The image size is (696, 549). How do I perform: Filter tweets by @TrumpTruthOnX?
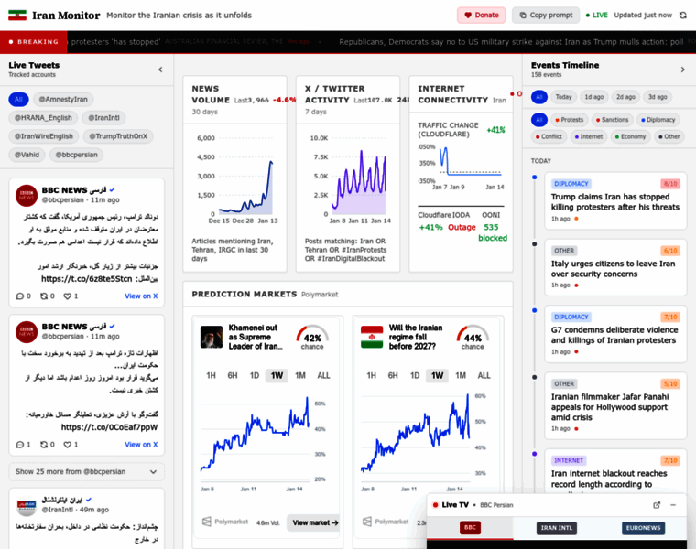118,136
